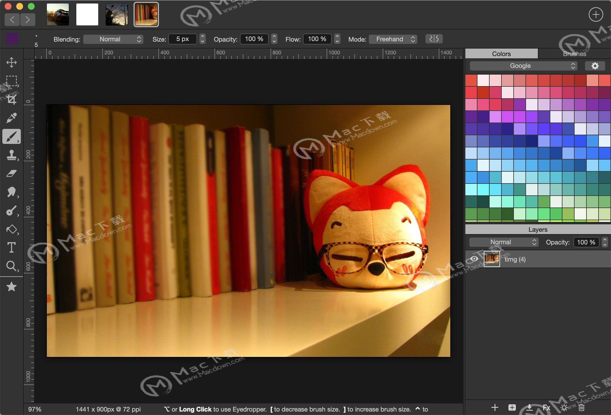This screenshot has height=415, width=611.
Task: Hide the timg (4) layer
Action: tap(474, 259)
